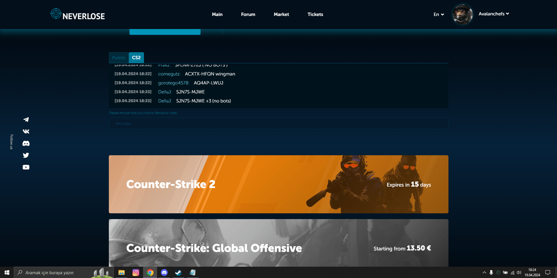Click the AQ4AP-LWUJ chat message
This screenshot has height=278, width=557.
[208, 83]
